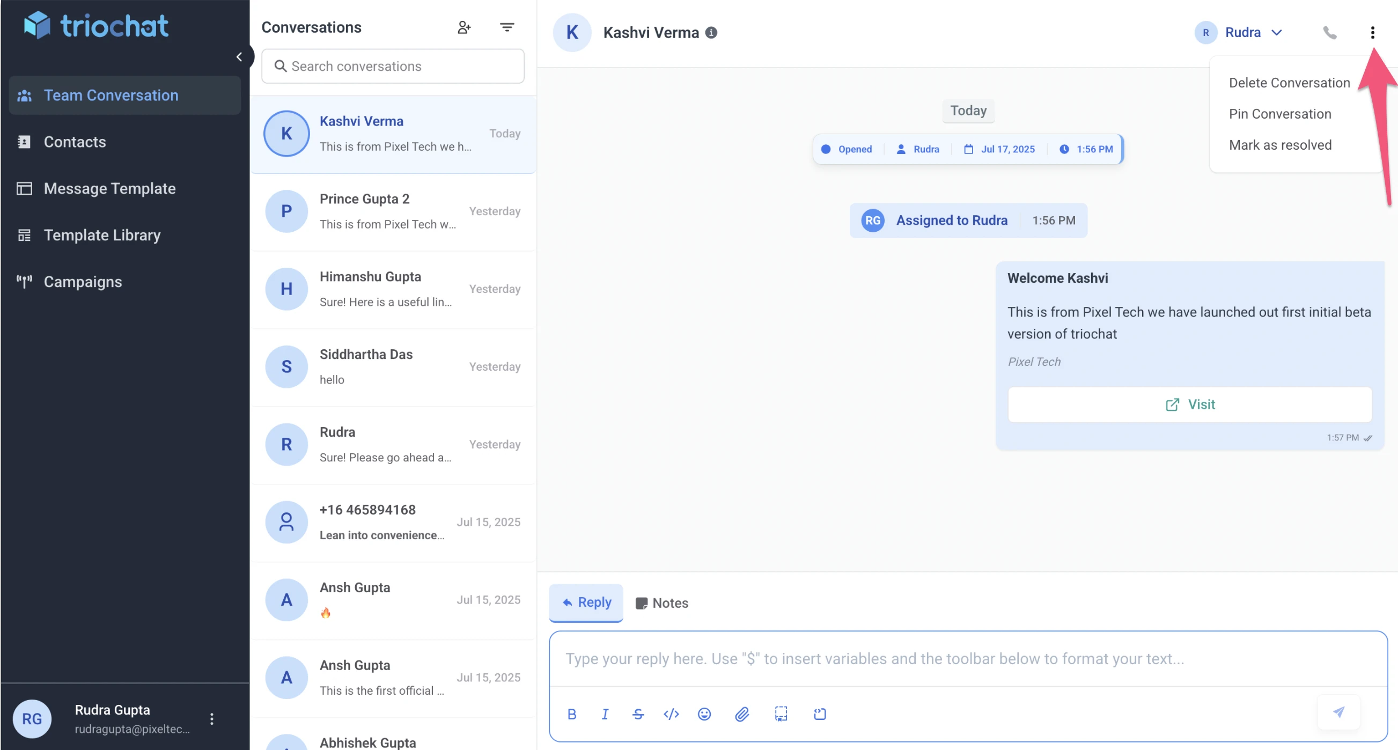Screen dimensions: 1398x750
Task: Start a call using the phone icon
Action: tap(1330, 33)
